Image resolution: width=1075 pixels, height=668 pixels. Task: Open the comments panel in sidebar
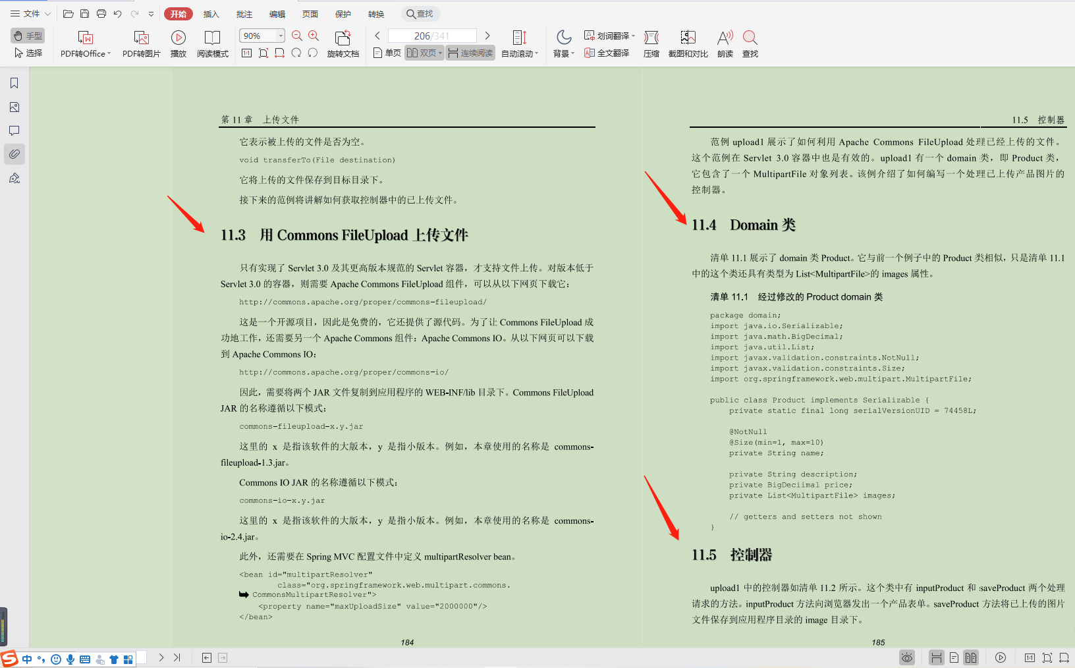click(14, 130)
